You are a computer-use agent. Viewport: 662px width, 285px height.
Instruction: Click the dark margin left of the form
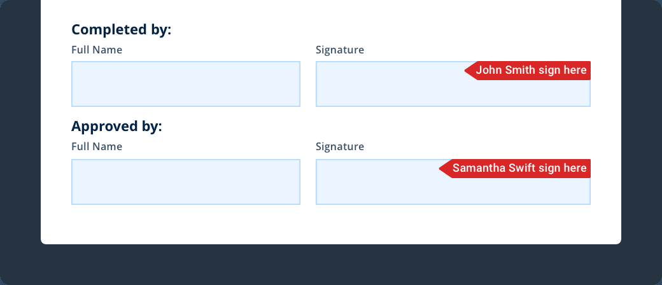[x=20, y=127]
